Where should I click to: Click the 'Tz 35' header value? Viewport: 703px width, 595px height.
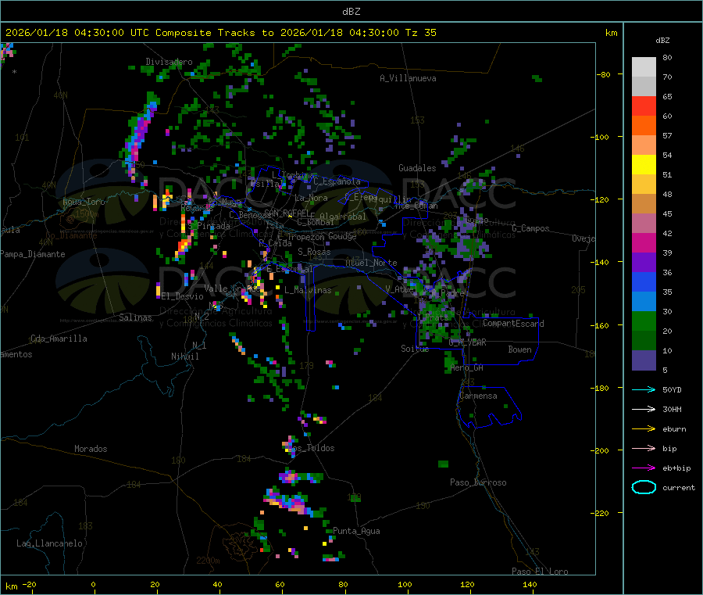point(420,33)
